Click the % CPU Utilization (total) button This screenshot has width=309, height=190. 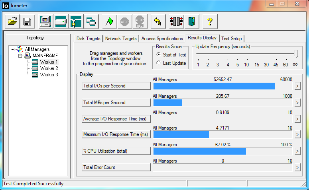[x=116, y=151]
